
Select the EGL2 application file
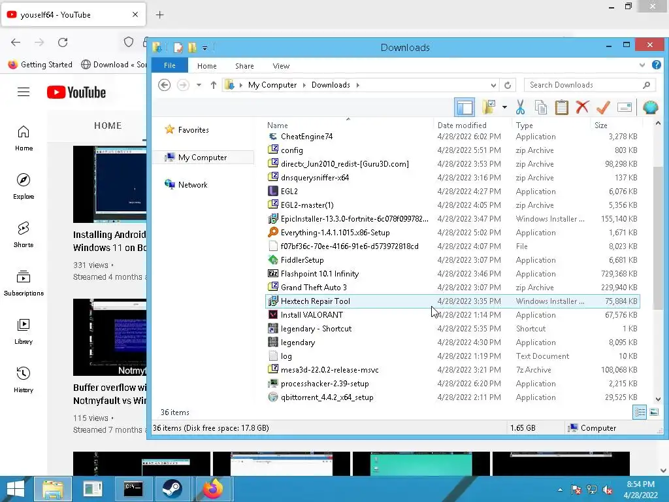[452, 192]
